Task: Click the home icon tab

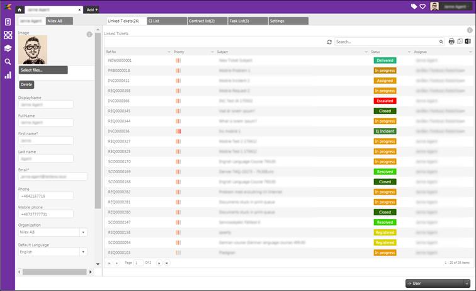Action: 20,10
